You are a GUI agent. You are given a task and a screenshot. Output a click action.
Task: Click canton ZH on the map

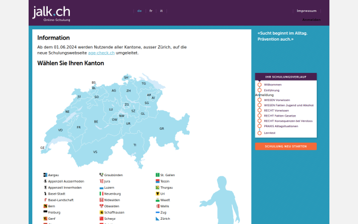(128, 91)
